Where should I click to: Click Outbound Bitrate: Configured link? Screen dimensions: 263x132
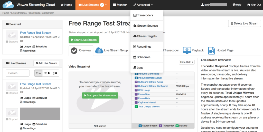pyautogui.click(x=153, y=86)
